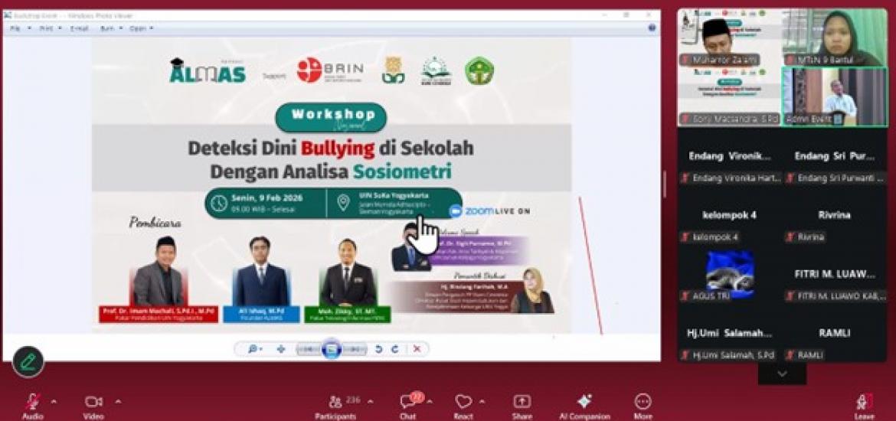Go to the next photo in Photo Viewer
Viewport: 896px width, 421px height.
click(355, 349)
